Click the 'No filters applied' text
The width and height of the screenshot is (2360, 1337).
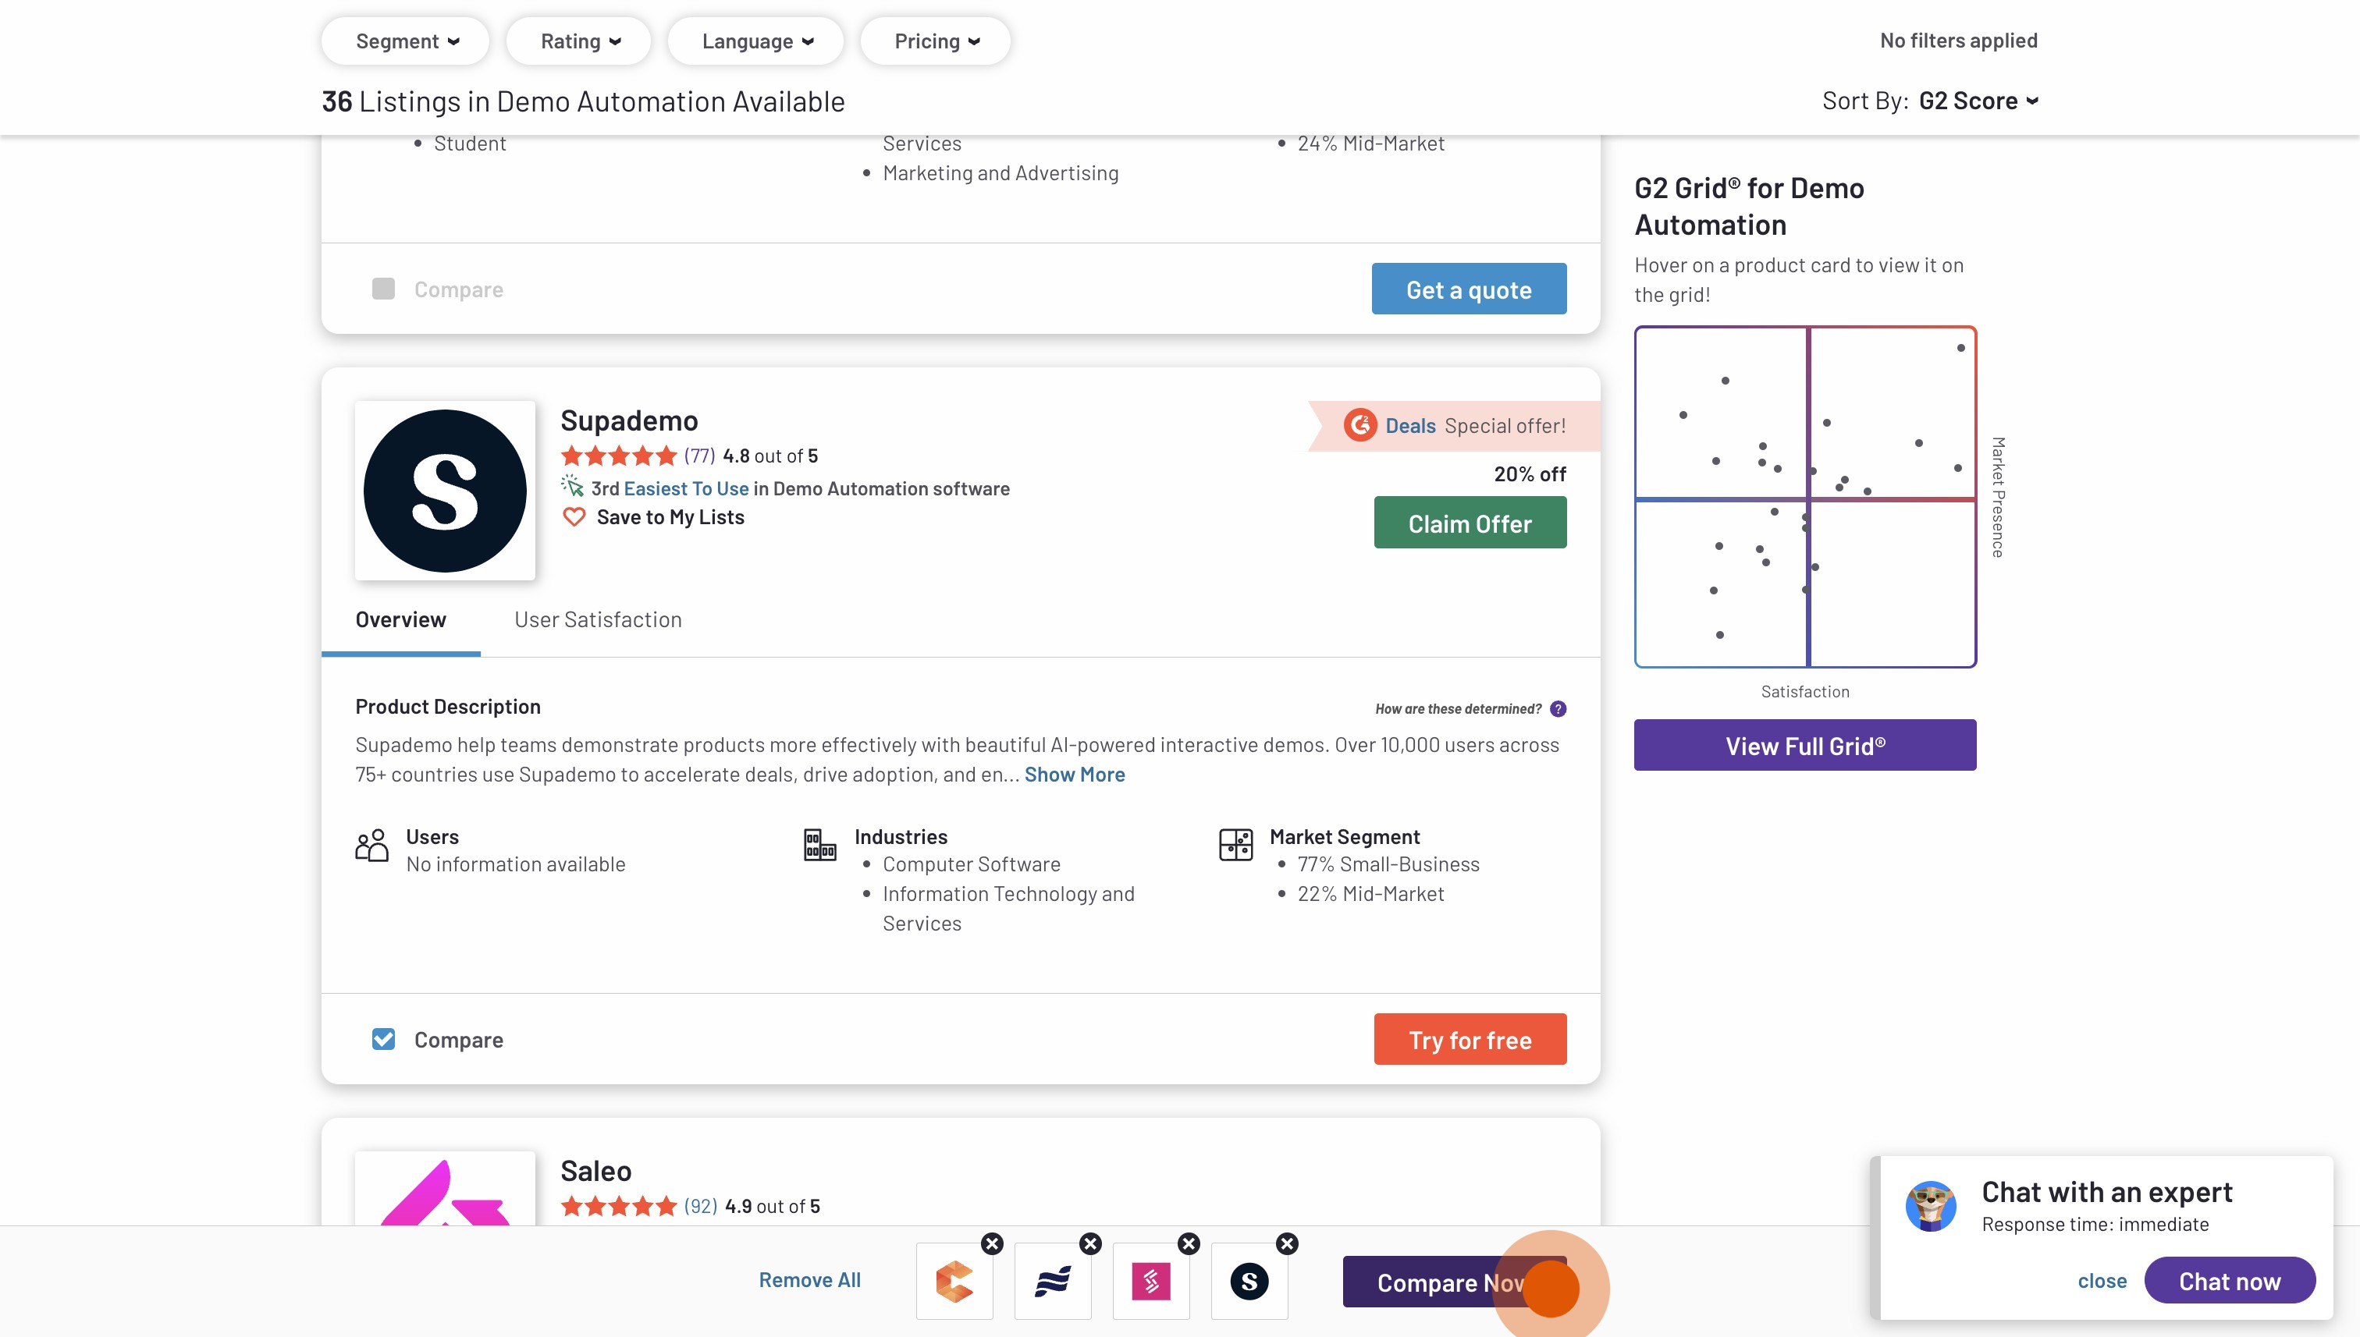point(1959,41)
